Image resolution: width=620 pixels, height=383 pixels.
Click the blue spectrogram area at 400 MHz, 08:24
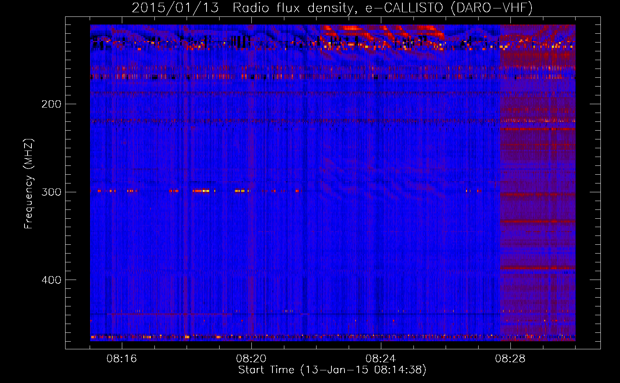tap(381, 280)
